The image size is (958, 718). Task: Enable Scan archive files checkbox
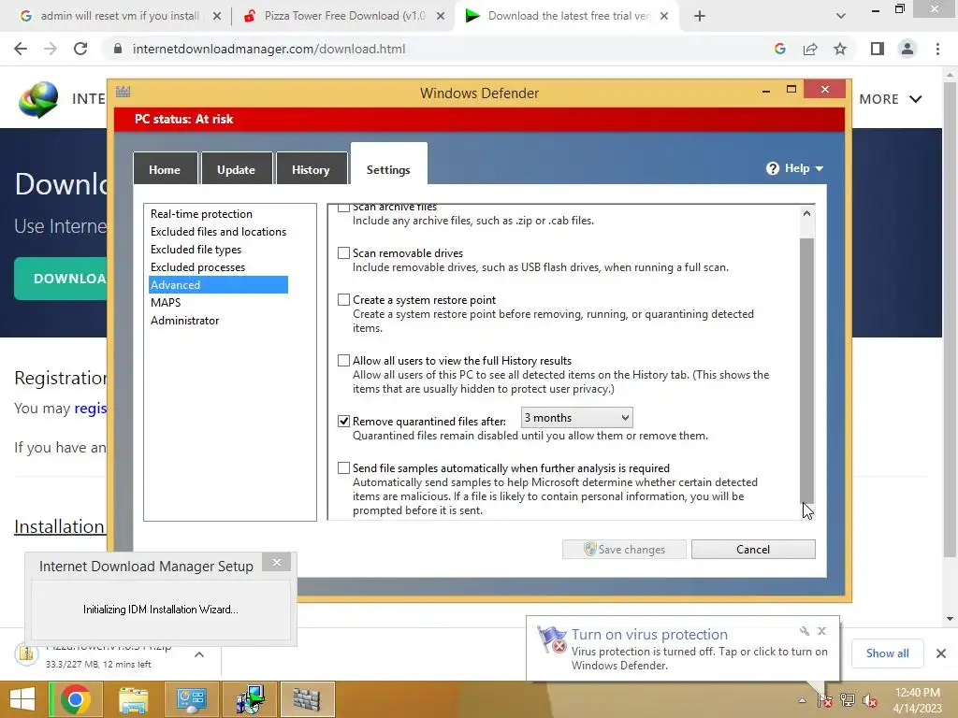(x=344, y=208)
